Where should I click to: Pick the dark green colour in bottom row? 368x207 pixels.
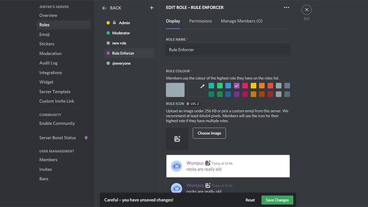click(x=220, y=94)
